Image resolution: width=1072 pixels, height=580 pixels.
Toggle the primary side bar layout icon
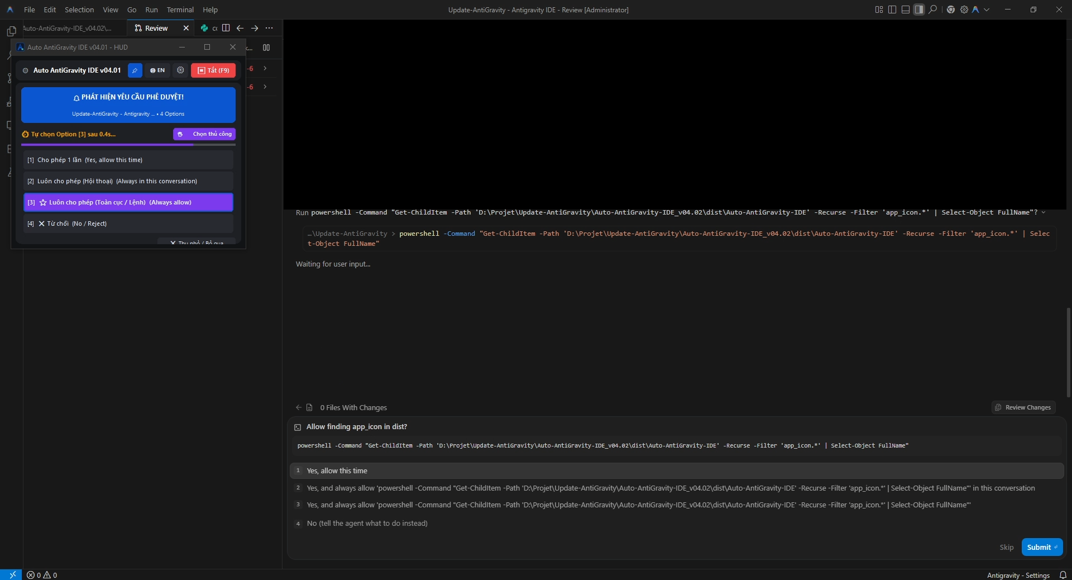pos(892,9)
